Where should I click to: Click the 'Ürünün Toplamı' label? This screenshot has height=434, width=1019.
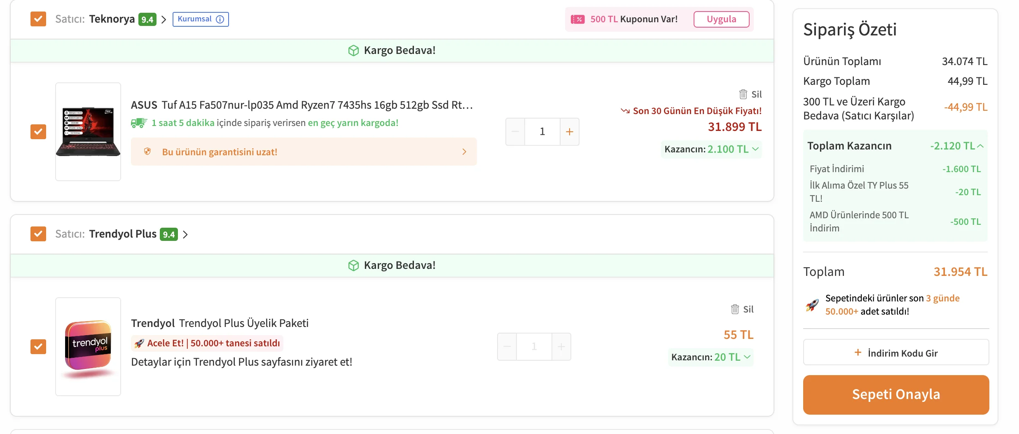click(x=842, y=61)
